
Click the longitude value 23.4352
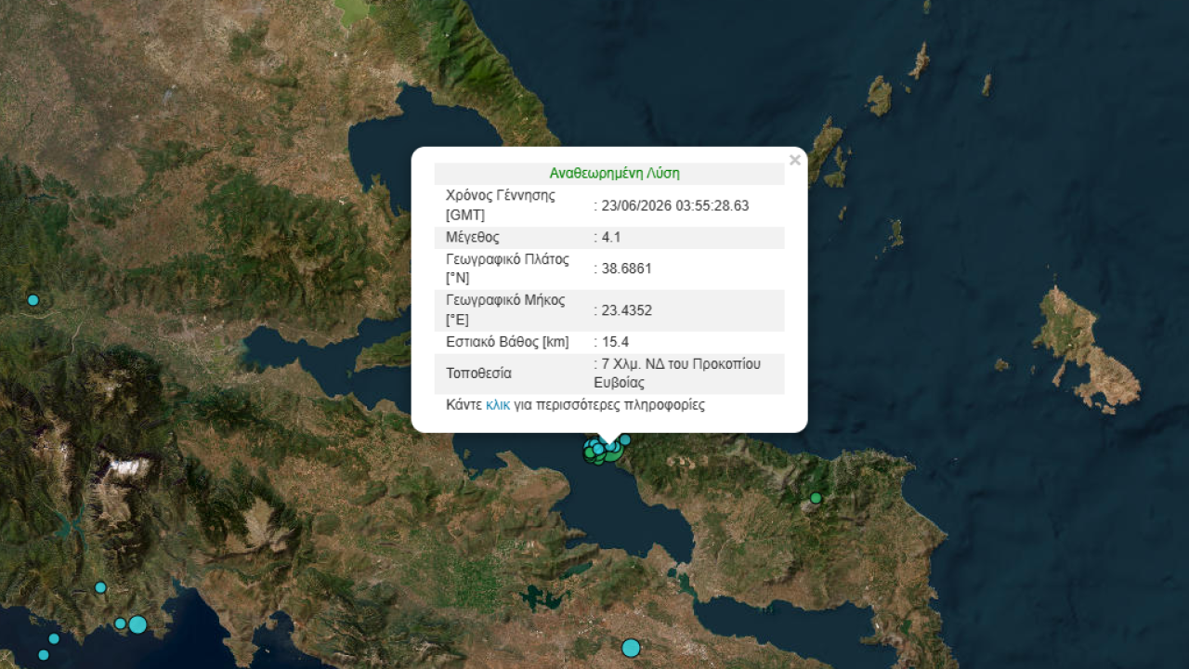(x=627, y=310)
